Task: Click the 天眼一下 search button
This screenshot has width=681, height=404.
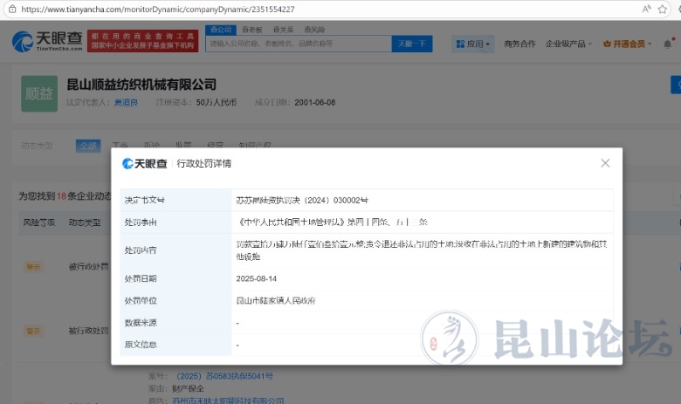Action: click(411, 44)
